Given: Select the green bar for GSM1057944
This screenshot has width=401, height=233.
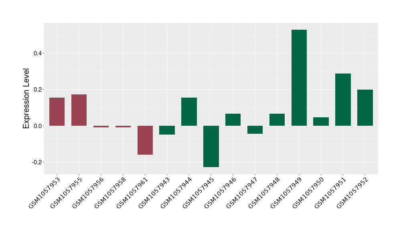Looking at the screenshot, I should pos(189,112).
